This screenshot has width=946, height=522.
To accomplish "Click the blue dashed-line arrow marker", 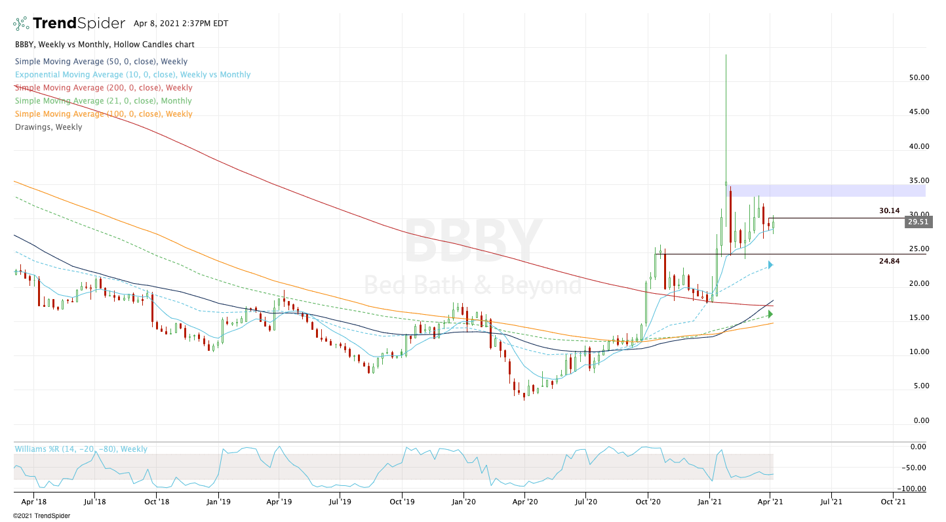I will [770, 265].
